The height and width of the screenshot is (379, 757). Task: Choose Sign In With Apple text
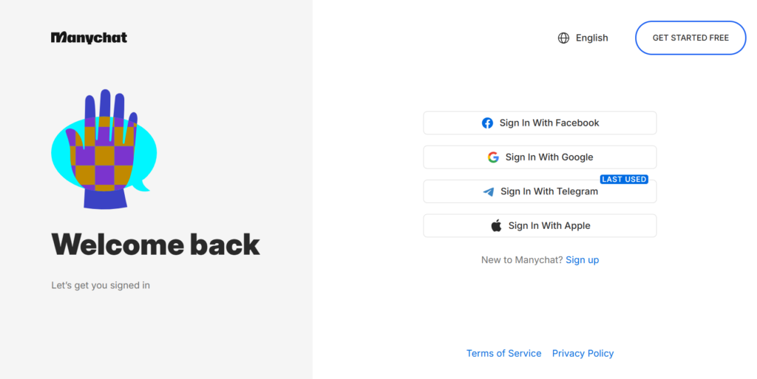[x=549, y=225]
